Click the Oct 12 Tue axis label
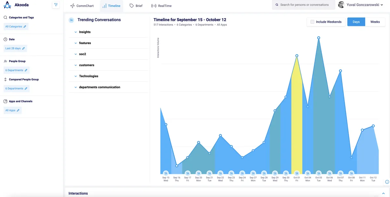The image size is (390, 197). coord(373,179)
